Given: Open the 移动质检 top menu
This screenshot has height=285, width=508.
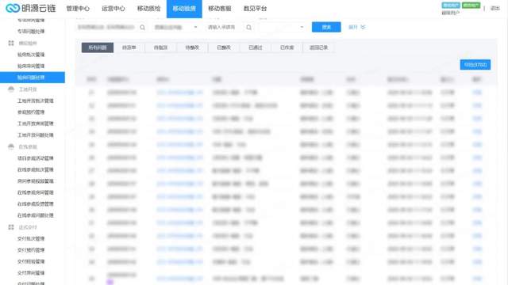Looking at the screenshot, I should pyautogui.click(x=148, y=9).
